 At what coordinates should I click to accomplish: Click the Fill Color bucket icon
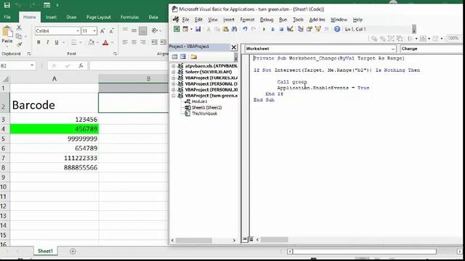click(x=91, y=42)
